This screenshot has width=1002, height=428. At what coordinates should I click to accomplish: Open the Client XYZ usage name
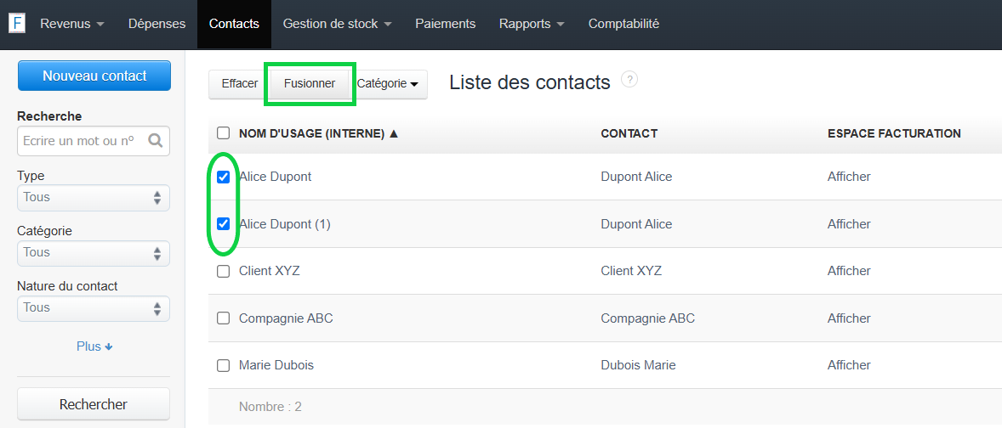269,271
